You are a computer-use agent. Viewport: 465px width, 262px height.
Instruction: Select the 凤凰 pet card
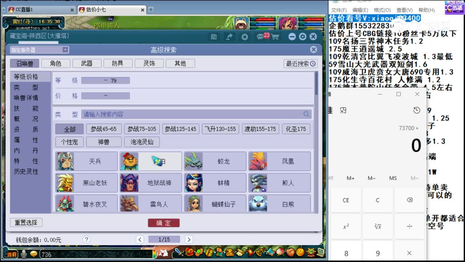tap(280, 161)
